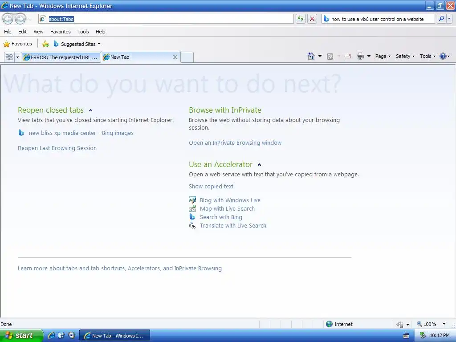Screen dimensions: 456x342
Task: Click the 100% zoom level button
Action: (427, 324)
